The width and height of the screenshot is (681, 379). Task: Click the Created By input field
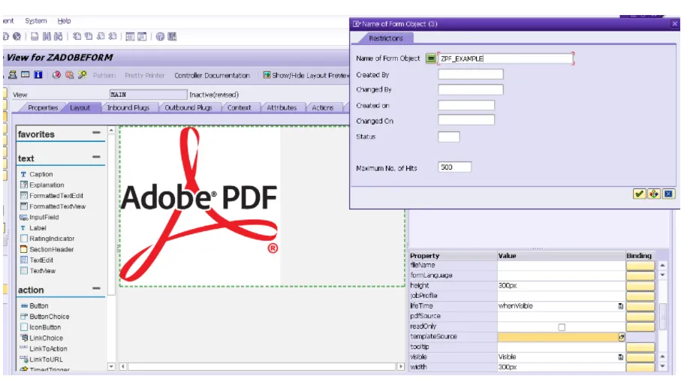point(470,74)
